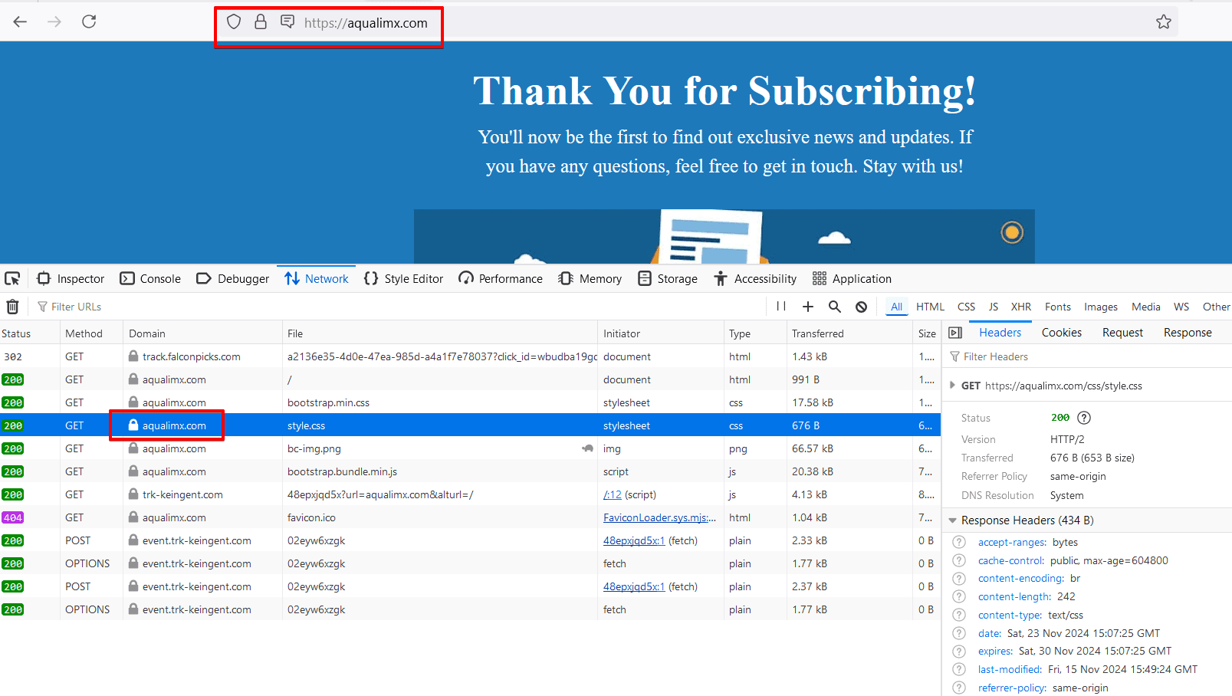Click the padlock site security icon
This screenshot has width=1232, height=696.
261,21
